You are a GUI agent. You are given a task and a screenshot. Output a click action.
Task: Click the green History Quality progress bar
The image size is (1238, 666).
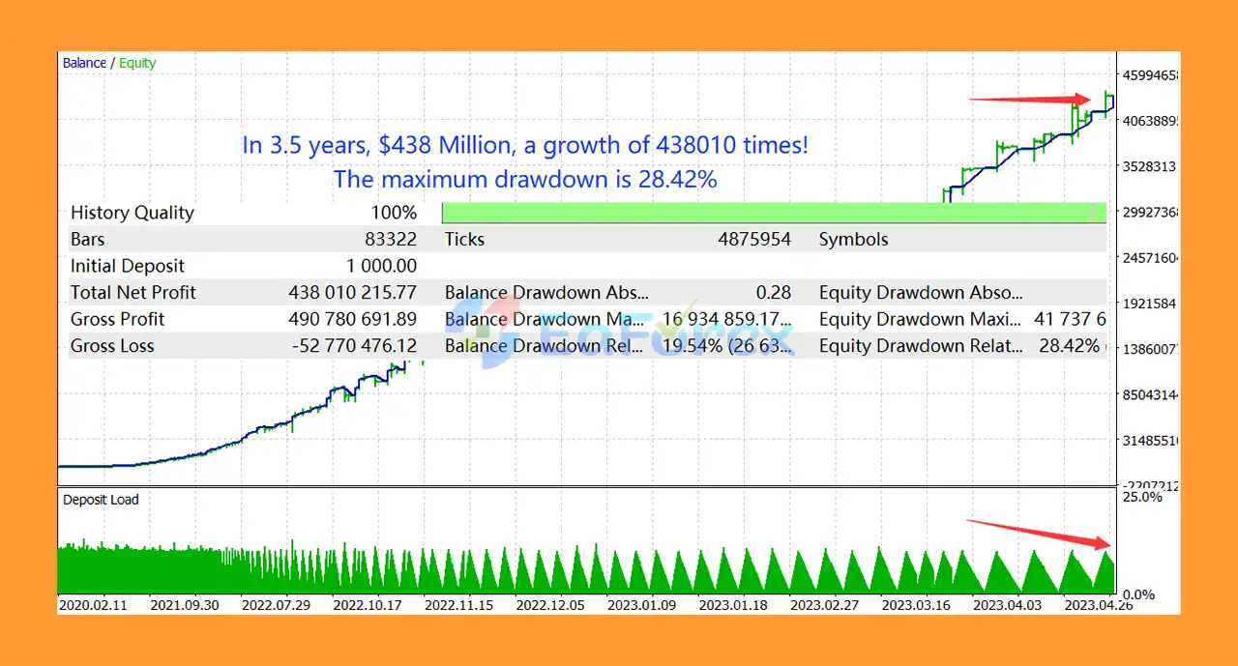pyautogui.click(x=774, y=213)
